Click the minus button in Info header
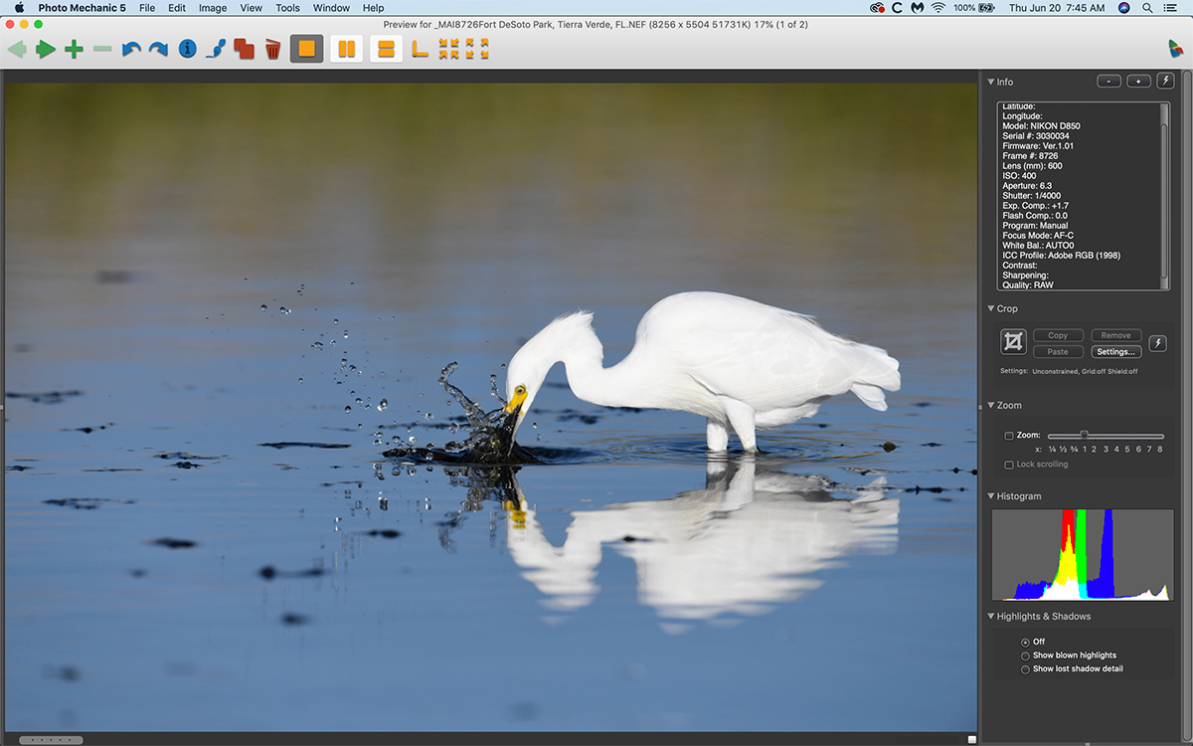This screenshot has width=1193, height=746. [x=1109, y=82]
